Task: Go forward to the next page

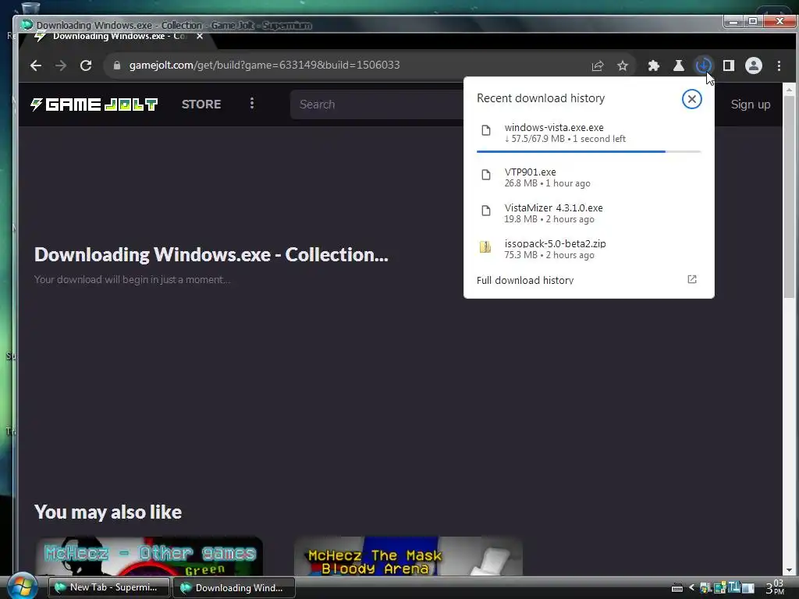Action: pyautogui.click(x=61, y=66)
